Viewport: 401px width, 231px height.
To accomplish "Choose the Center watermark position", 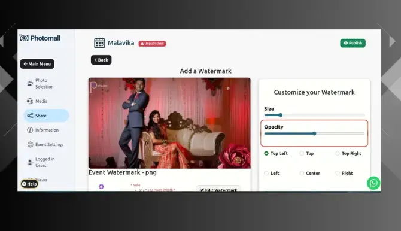I will pos(302,173).
